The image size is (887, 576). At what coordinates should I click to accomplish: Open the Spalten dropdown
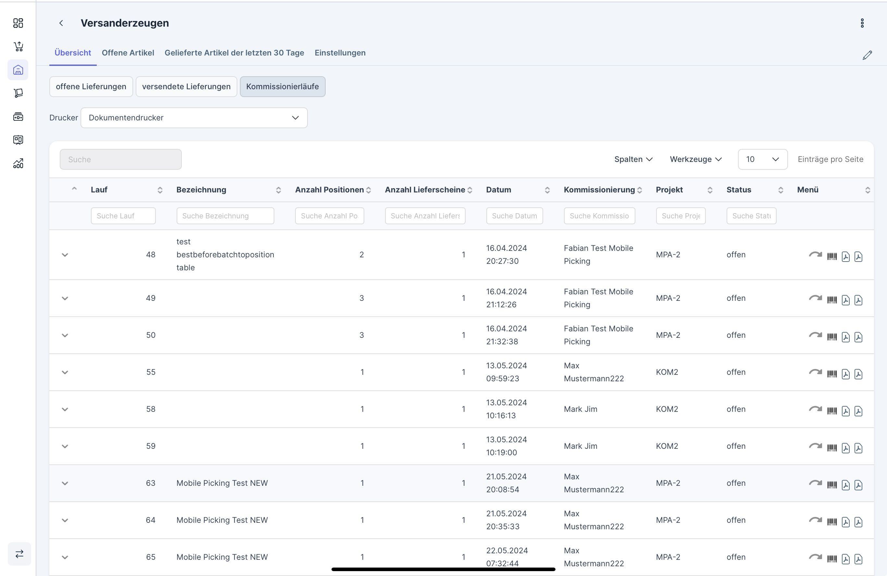[633, 159]
